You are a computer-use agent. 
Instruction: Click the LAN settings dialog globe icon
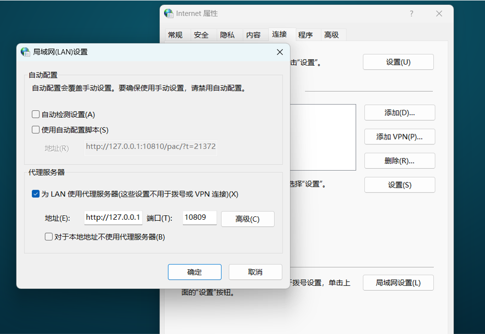tap(25, 52)
